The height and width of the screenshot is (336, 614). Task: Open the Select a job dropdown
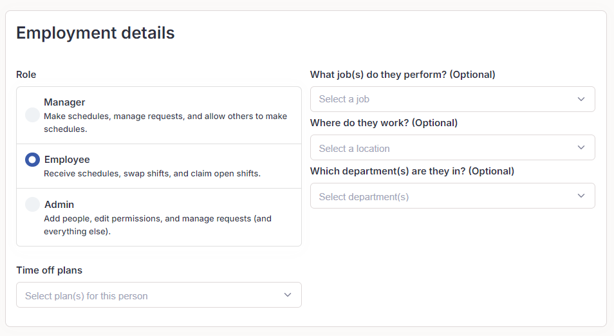pyautogui.click(x=452, y=99)
